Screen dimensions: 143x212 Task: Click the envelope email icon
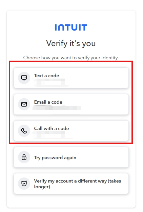[x=24, y=104]
